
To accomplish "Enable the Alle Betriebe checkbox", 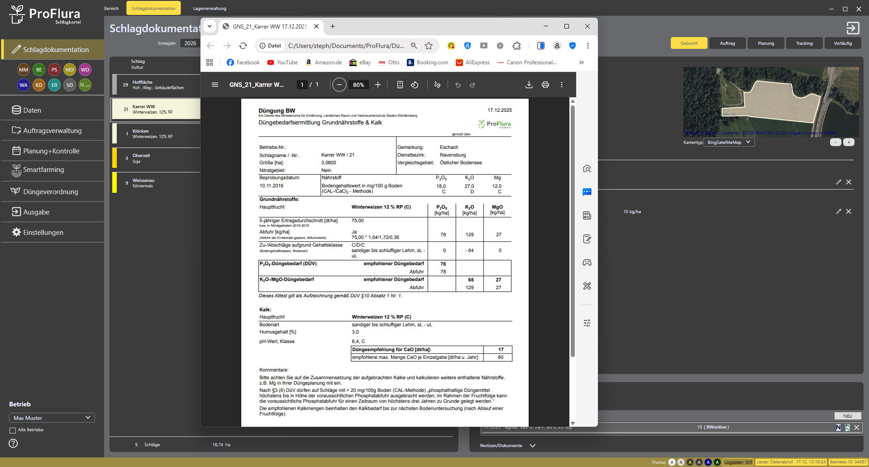I will (13, 430).
